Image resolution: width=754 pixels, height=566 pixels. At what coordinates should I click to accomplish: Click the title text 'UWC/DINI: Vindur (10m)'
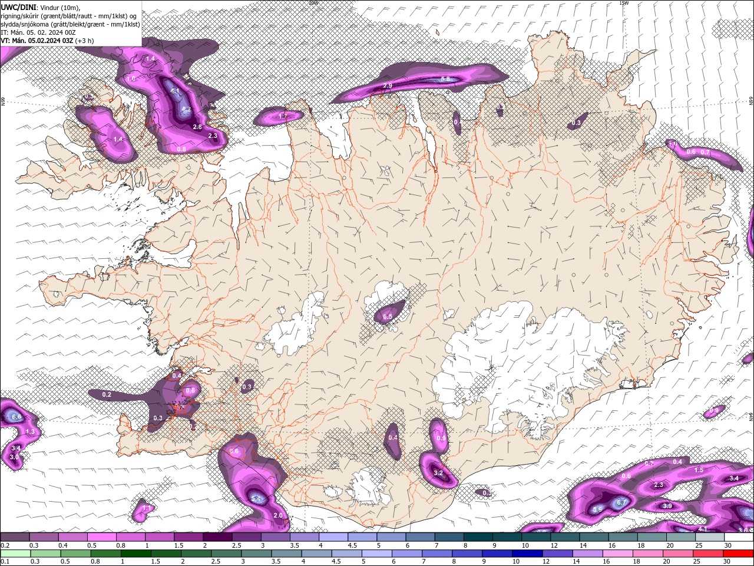point(40,7)
